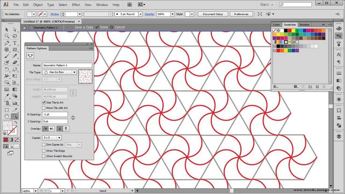Image resolution: width=345 pixels, height=194 pixels.
Task: Select the Selection tool arrow
Action: pyautogui.click(x=7, y=30)
